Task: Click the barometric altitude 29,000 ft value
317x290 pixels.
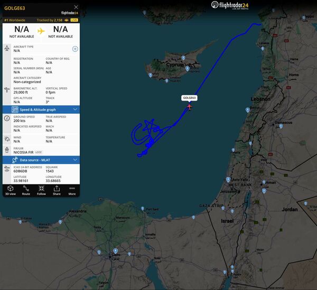Action: [21, 93]
